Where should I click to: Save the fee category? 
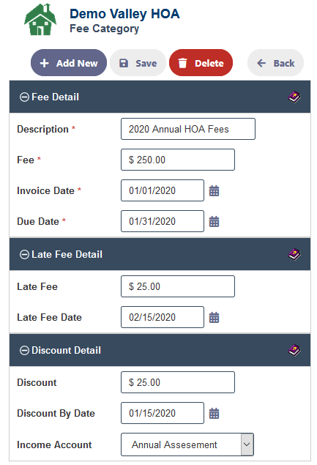pos(138,63)
